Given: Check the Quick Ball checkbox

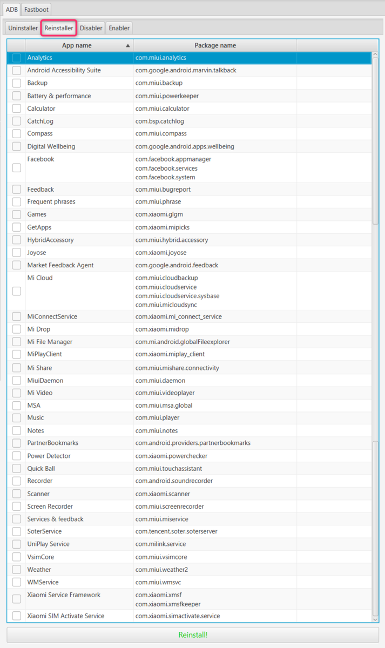Looking at the screenshot, I should coord(17,469).
